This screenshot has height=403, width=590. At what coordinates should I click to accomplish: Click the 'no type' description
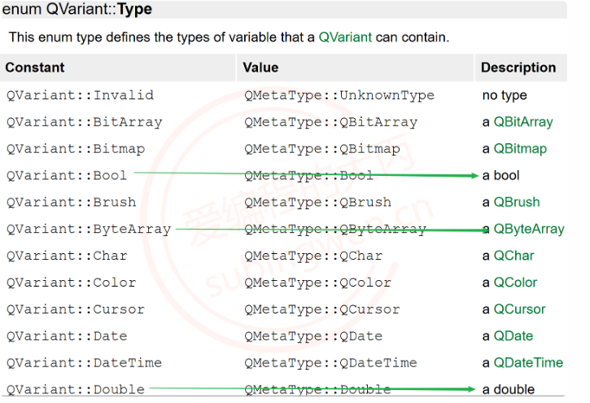(505, 95)
